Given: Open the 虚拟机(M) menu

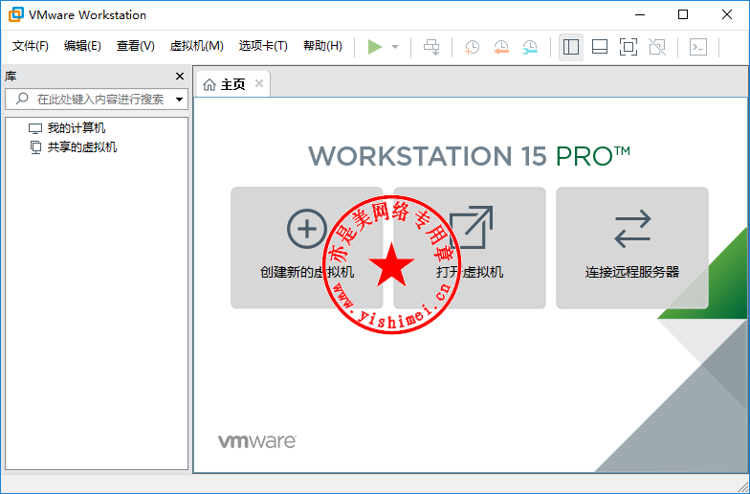Looking at the screenshot, I should (197, 46).
